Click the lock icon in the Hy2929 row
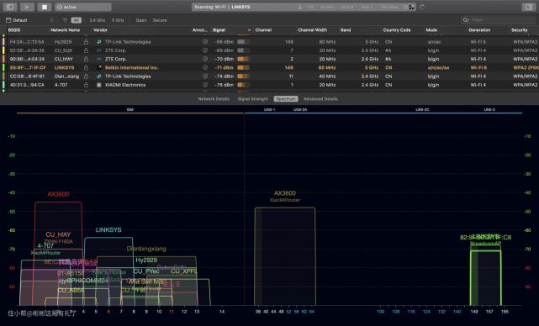Image resolution: width=539 pixels, height=326 pixels. pos(86,41)
